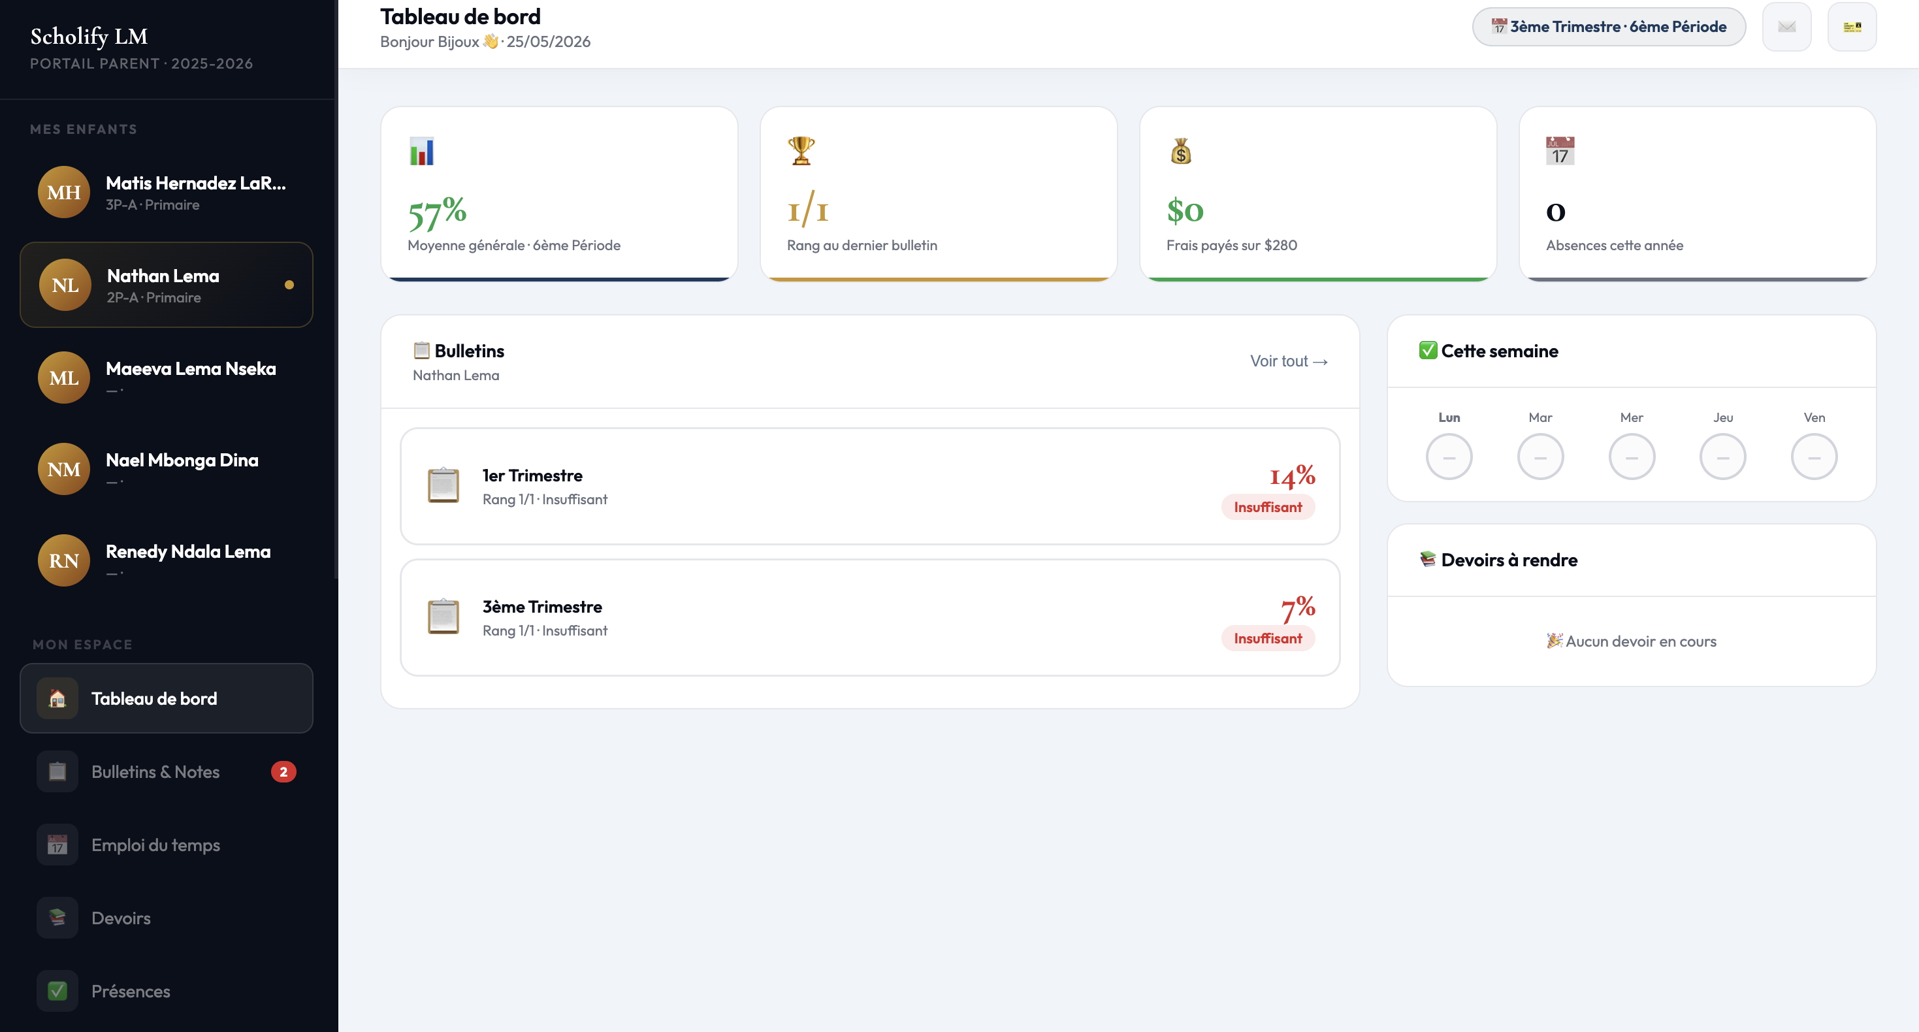Screen dimensions: 1919x1032
Task: Select Nael Mbonga Dina avatar NM
Action: click(64, 470)
